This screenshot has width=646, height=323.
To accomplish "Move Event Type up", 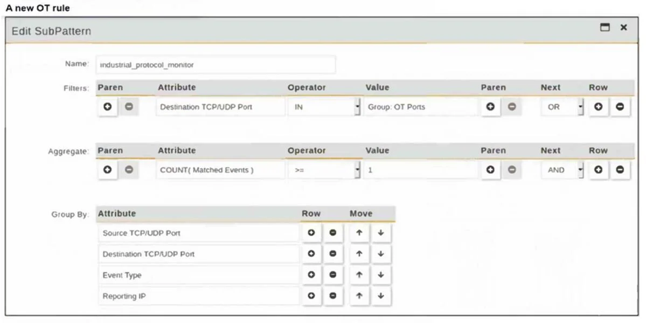I will coord(359,274).
